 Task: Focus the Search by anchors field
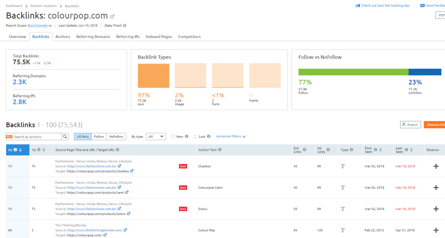[37, 137]
